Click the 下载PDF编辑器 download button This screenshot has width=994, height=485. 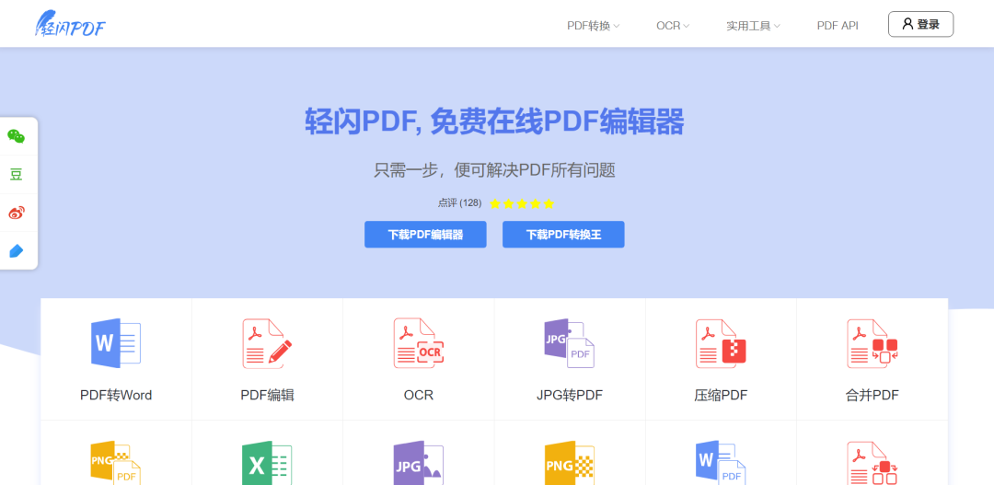click(x=425, y=235)
